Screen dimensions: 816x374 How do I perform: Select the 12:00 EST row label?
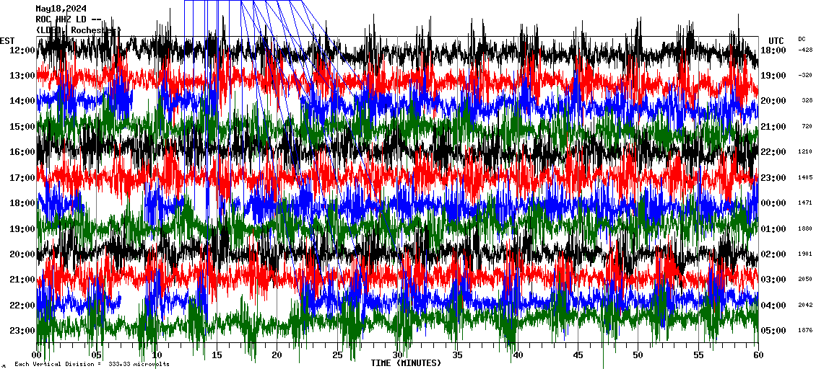click(x=22, y=50)
